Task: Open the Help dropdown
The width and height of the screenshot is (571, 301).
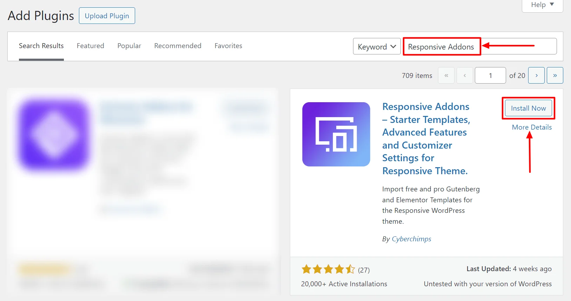Action: 542,5
